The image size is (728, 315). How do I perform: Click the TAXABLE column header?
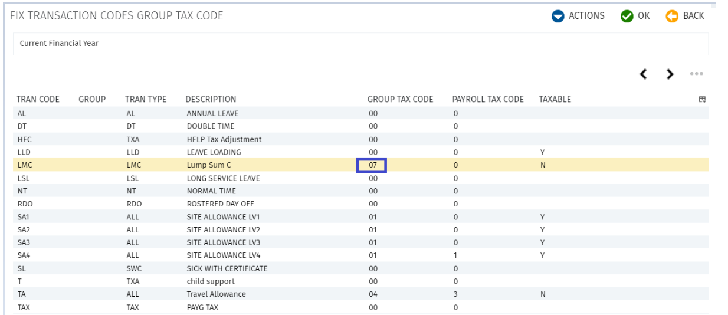[555, 99]
